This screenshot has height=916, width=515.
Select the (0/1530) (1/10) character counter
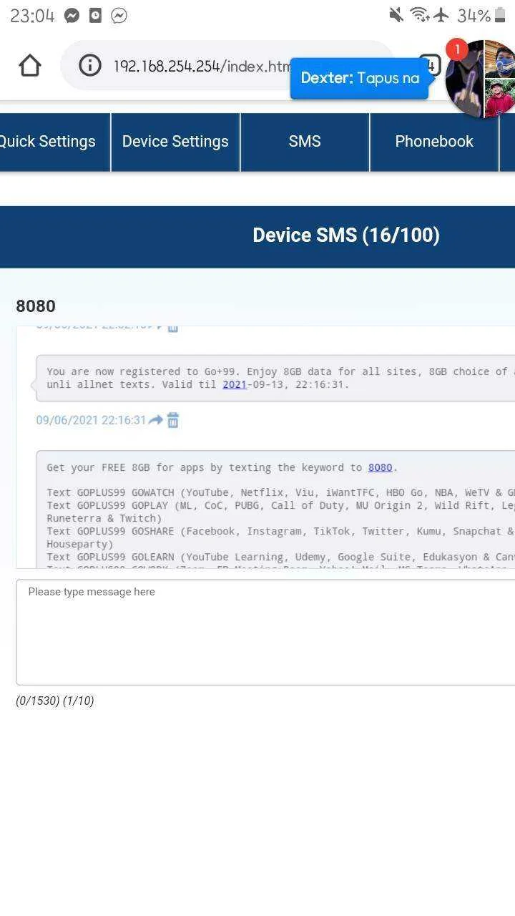pos(55,701)
